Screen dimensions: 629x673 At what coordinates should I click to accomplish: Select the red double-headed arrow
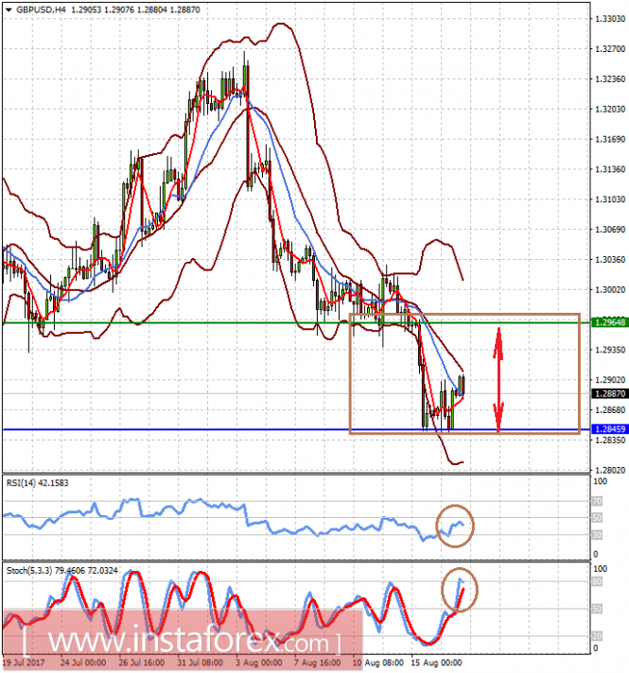(x=498, y=379)
